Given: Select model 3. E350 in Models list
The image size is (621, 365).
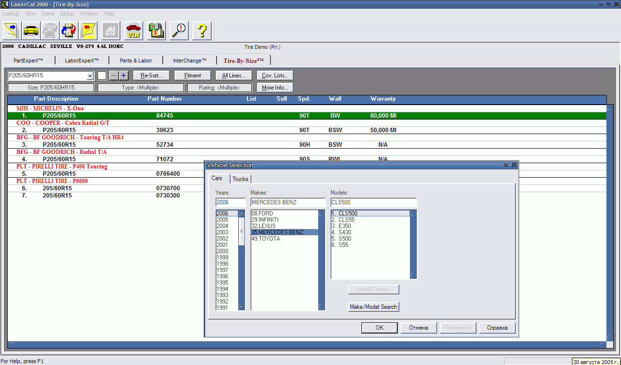Looking at the screenshot, I should tap(371, 226).
